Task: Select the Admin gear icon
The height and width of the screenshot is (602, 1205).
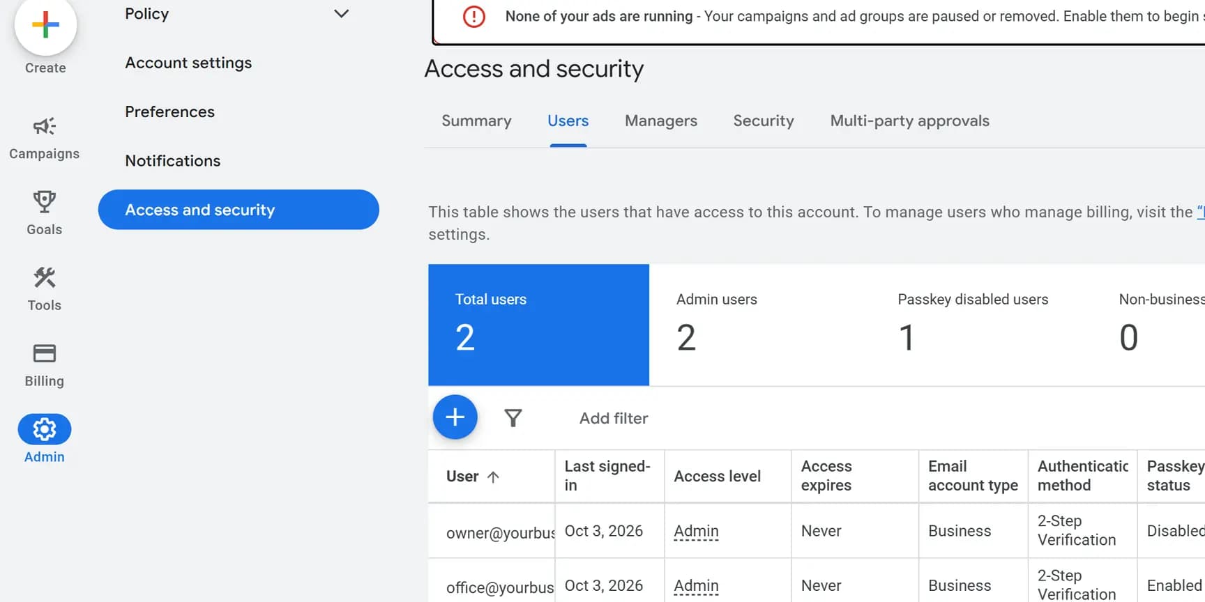Action: pos(45,429)
